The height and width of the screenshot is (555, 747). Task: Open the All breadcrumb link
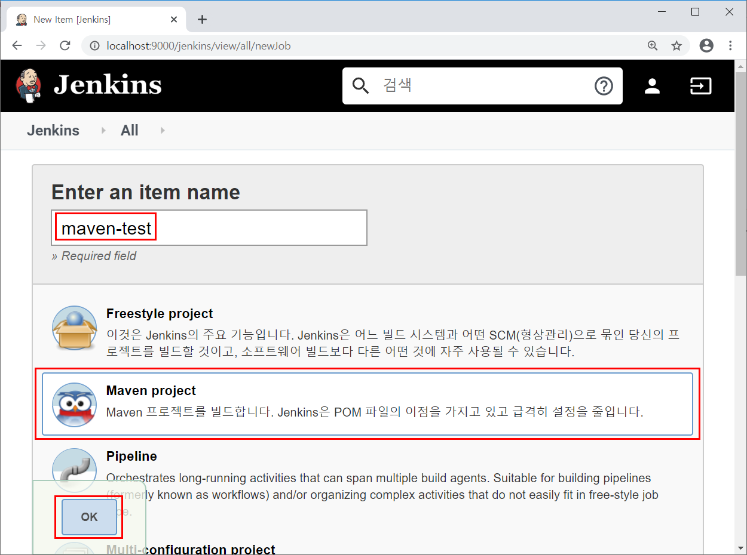pos(129,131)
